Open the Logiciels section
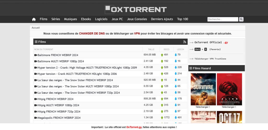Viewport: 268px width, 130px height. point(101,19)
